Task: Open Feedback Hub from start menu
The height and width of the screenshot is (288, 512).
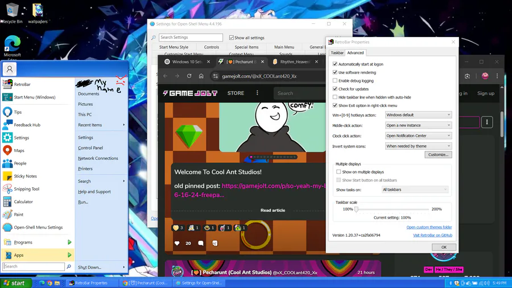Action: click(x=38, y=125)
